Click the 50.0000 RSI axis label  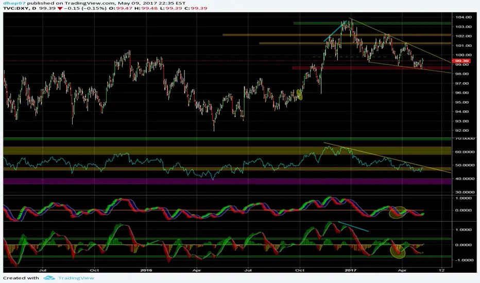(465, 165)
